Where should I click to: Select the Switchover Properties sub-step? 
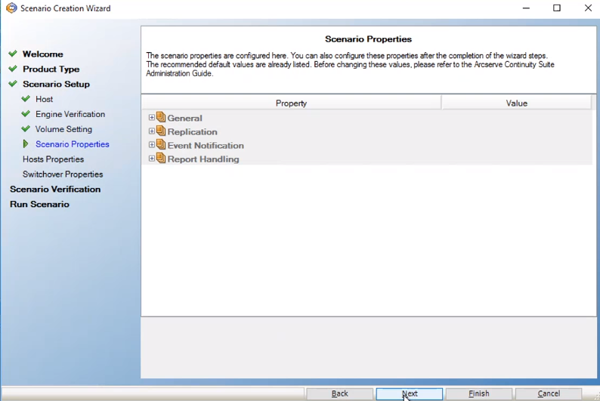pyautogui.click(x=63, y=174)
